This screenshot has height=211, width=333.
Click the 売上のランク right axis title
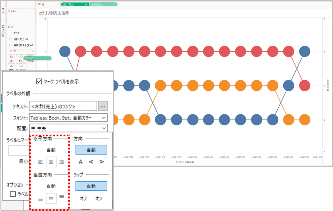click(328, 85)
